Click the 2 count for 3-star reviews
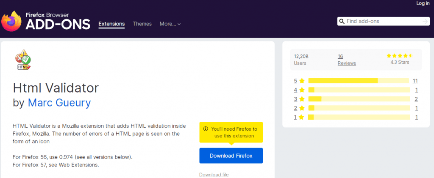Screen dimensions: 434x178 coord(416,99)
